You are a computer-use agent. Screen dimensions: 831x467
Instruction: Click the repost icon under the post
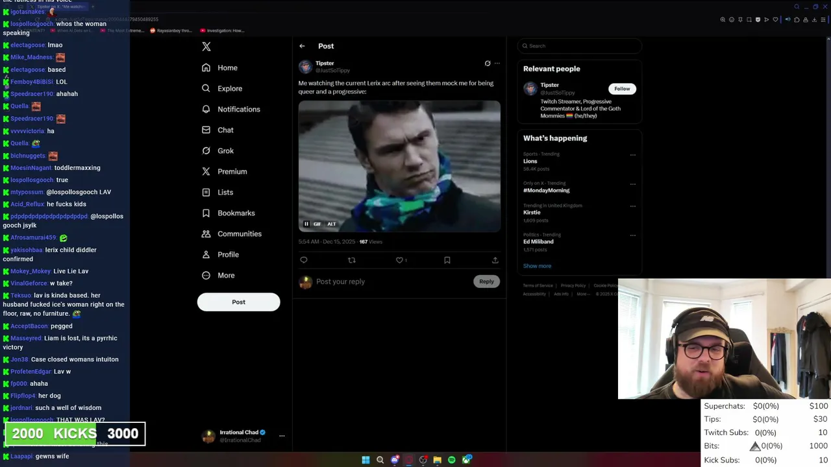click(352, 260)
